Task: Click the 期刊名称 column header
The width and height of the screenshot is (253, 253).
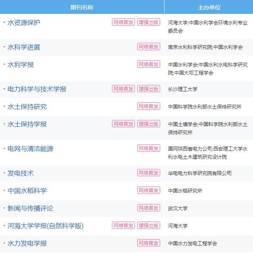Action: pos(82,7)
